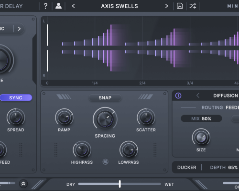Screen dimensions: 239x191
Task: Save preset with the floppy disk icon
Action: pos(180,6)
